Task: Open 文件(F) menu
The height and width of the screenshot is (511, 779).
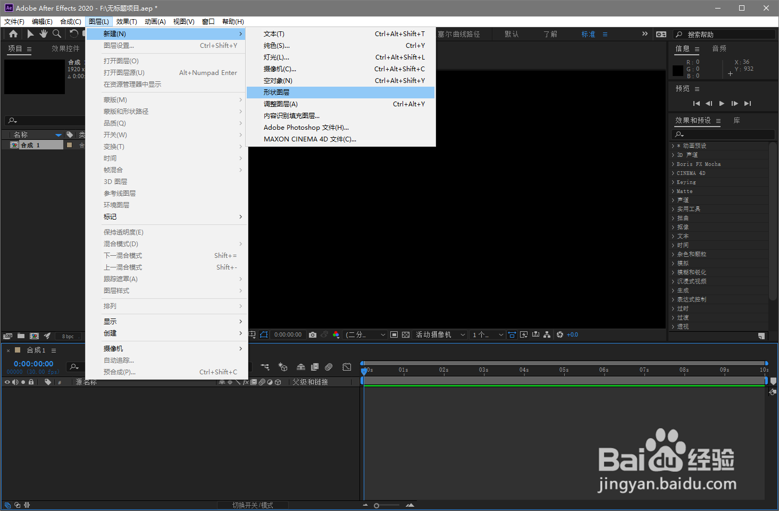Action: tap(14, 22)
